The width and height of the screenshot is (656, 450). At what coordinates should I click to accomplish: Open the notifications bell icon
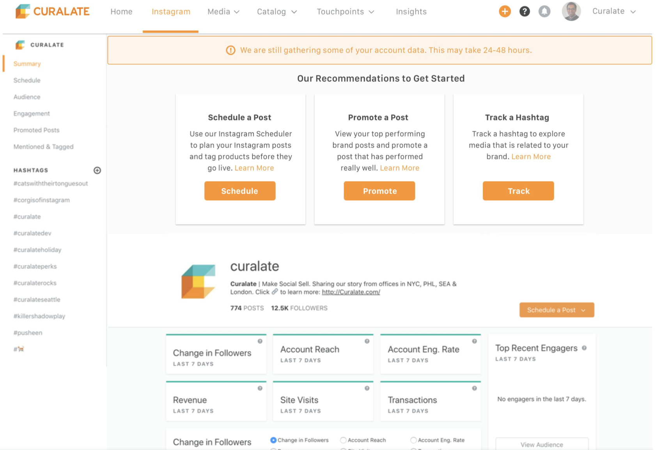tap(544, 11)
